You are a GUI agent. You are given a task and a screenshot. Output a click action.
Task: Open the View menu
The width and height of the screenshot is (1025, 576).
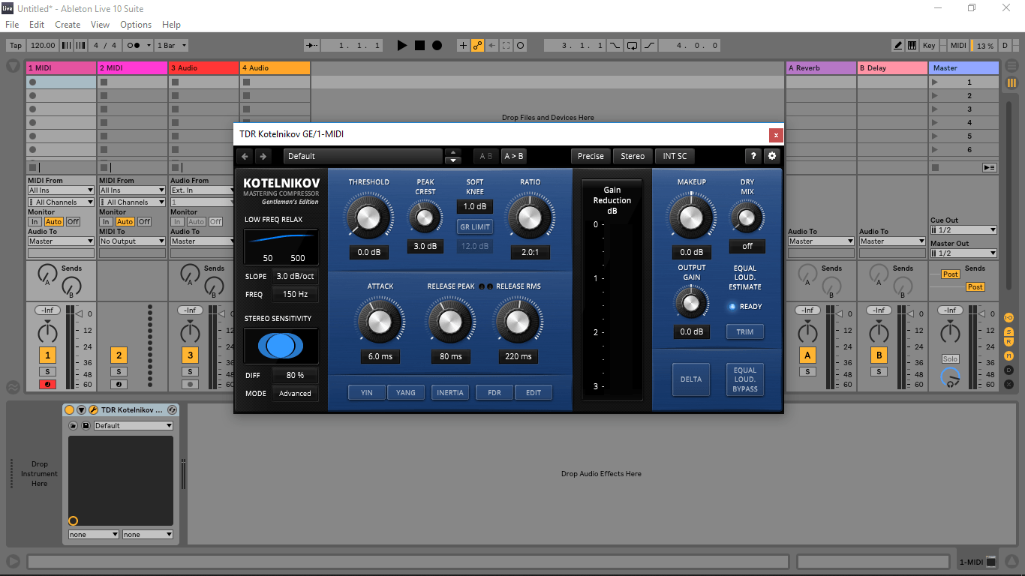[x=101, y=25]
